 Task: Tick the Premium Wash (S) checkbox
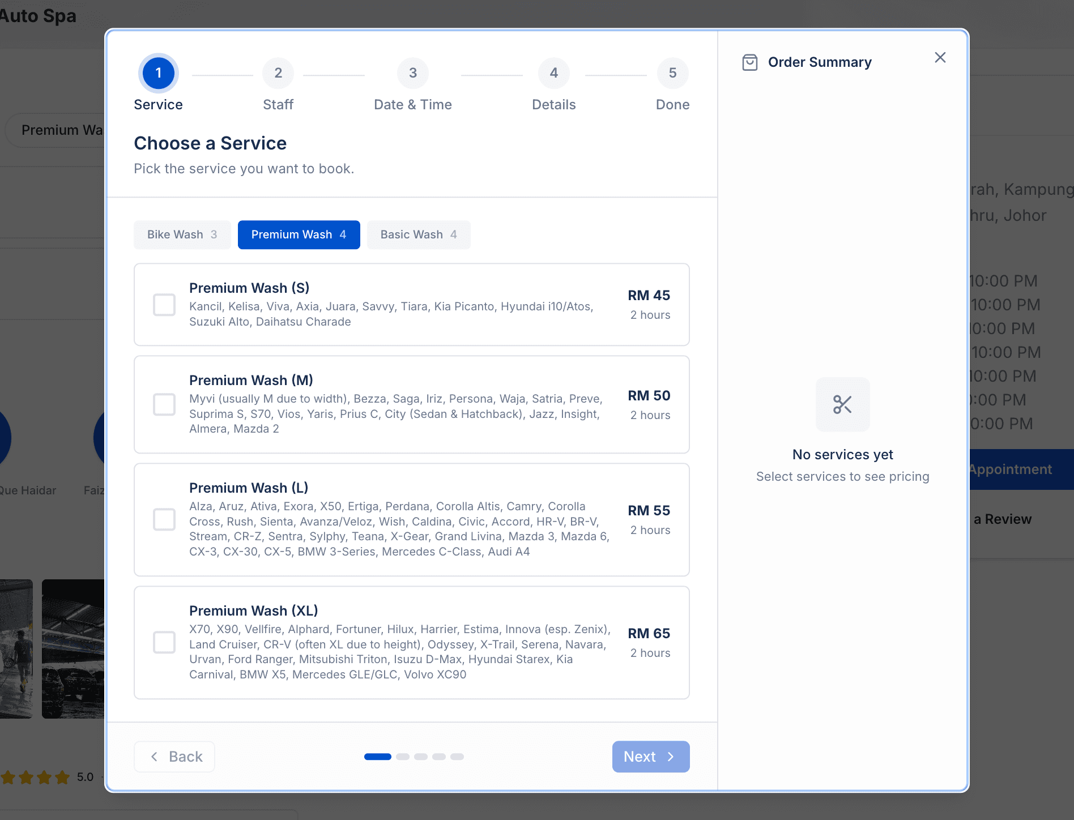164,305
